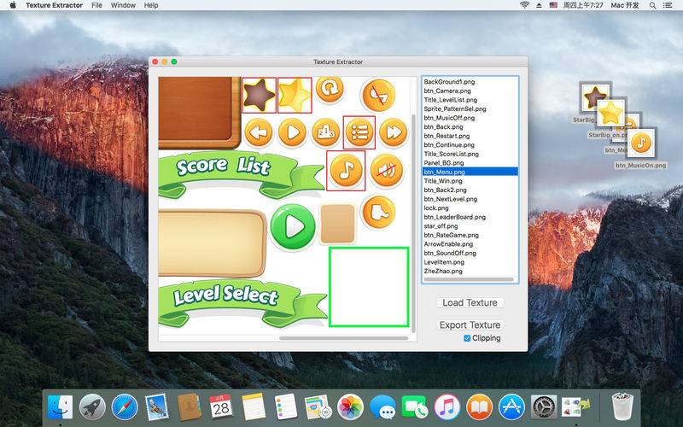Select LevelItem.png in the list
The width and height of the screenshot is (683, 427).
[470, 262]
